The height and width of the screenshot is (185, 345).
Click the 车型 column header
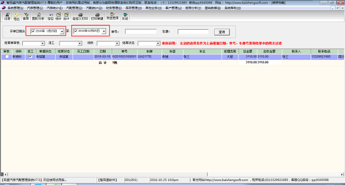click(x=172, y=51)
